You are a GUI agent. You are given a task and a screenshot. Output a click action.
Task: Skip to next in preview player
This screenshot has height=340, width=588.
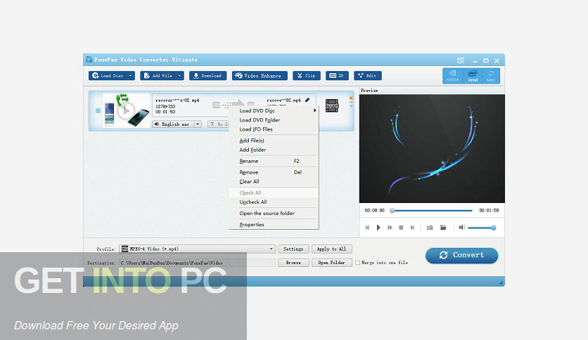[x=412, y=228]
